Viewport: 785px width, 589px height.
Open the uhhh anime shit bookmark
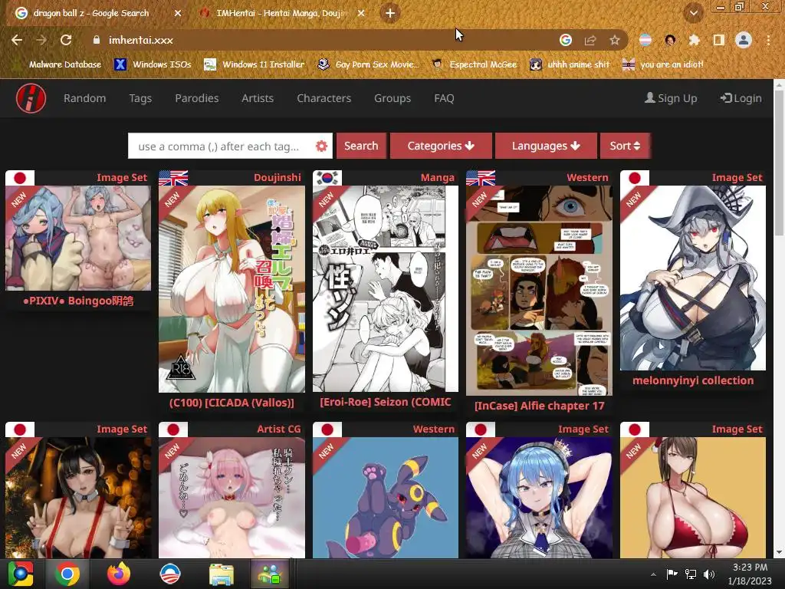(570, 64)
